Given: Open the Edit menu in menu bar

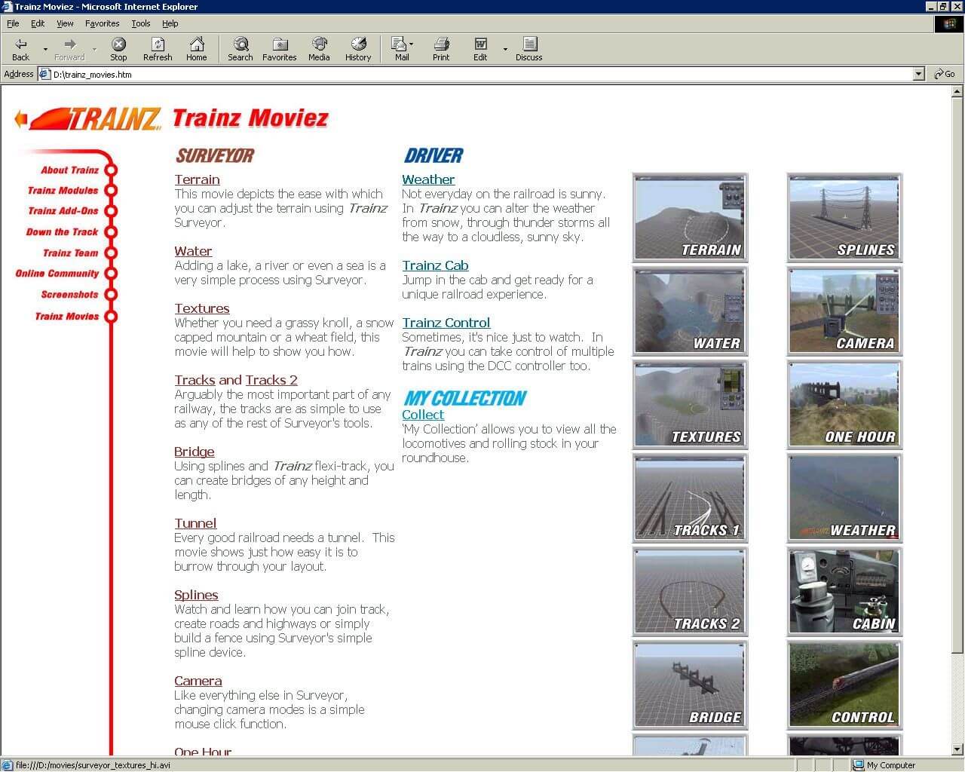Looking at the screenshot, I should pyautogui.click(x=38, y=23).
